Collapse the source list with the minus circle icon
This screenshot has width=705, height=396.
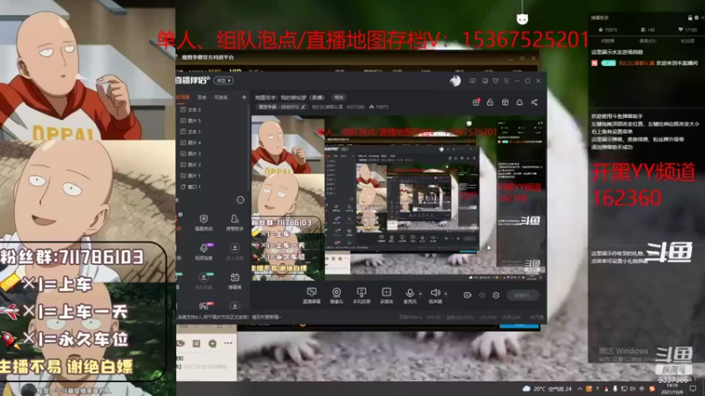(241, 200)
